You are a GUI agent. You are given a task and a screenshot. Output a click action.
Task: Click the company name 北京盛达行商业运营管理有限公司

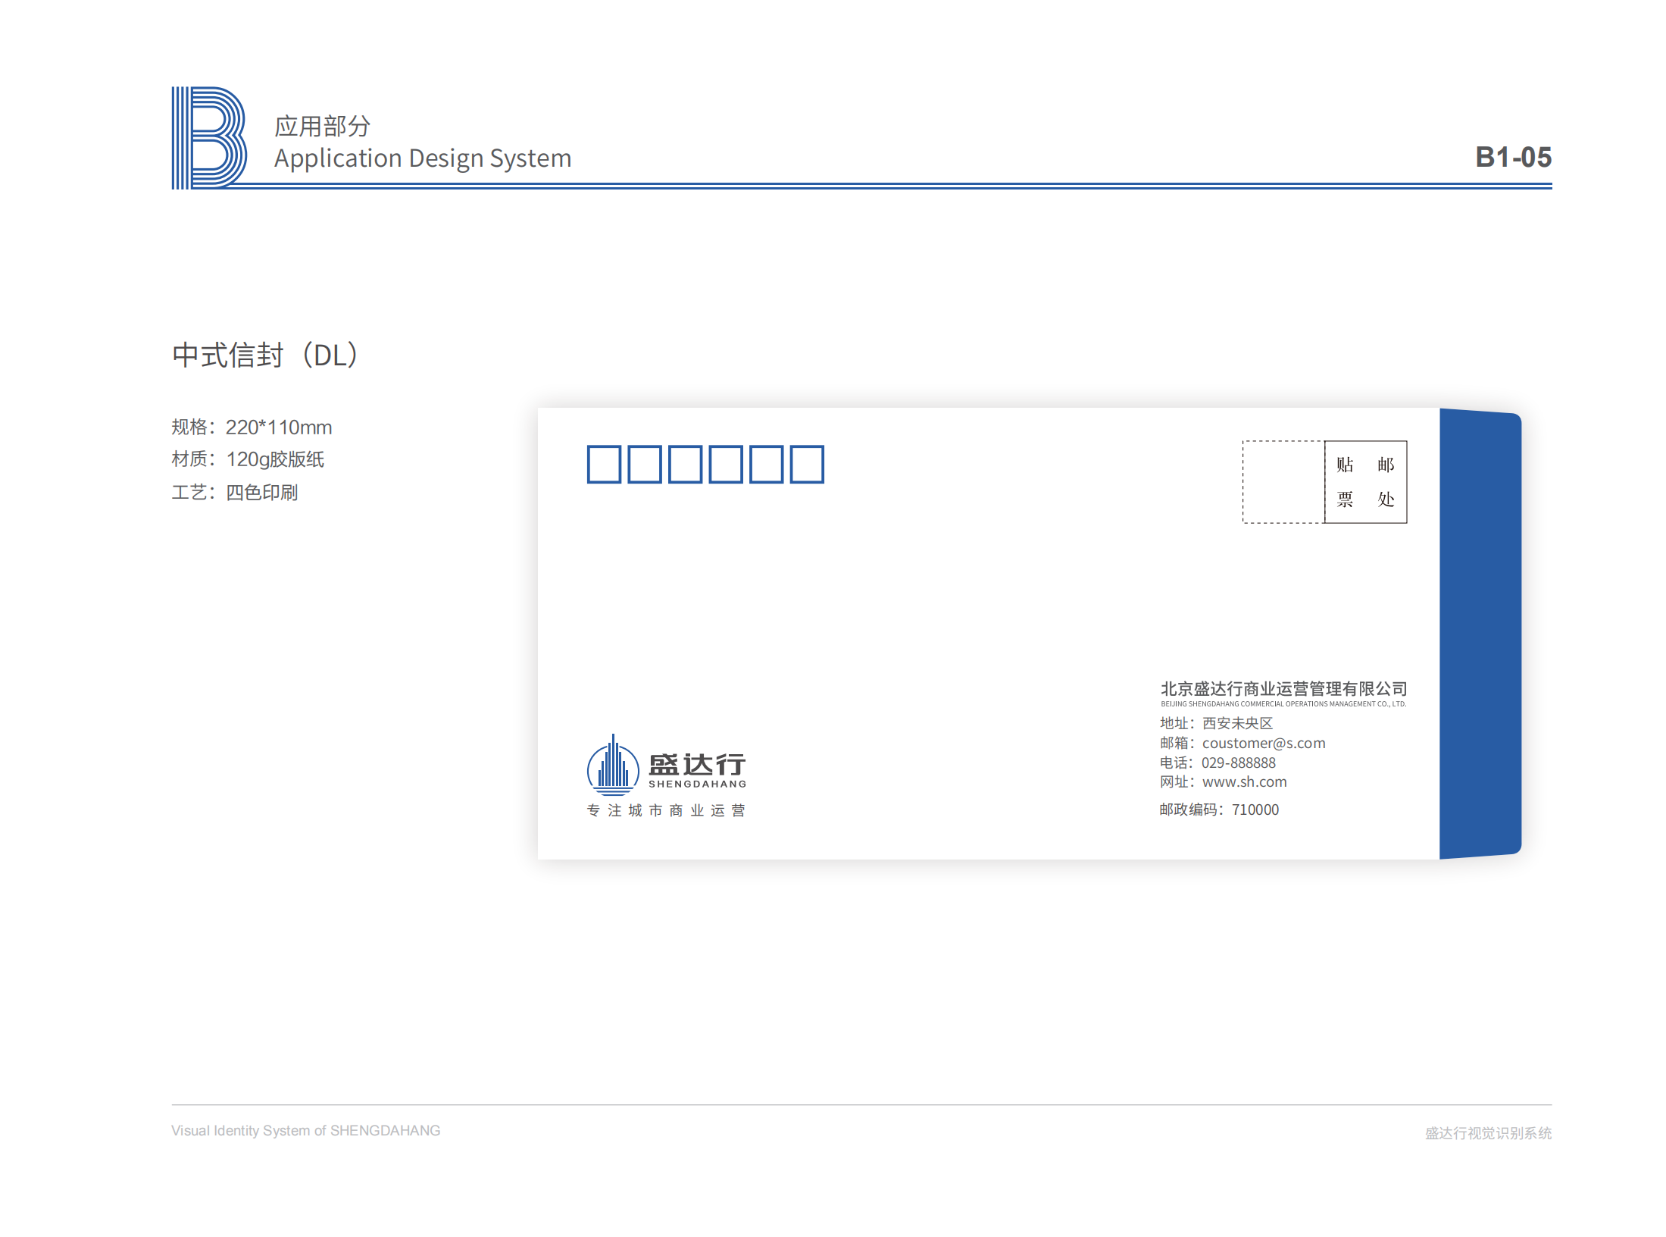[x=1283, y=689]
